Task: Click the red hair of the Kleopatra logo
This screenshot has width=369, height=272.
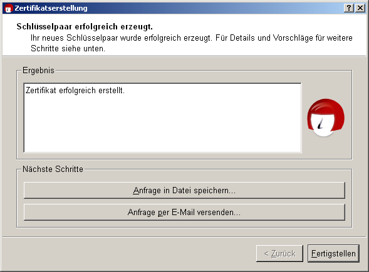Action: (326, 107)
